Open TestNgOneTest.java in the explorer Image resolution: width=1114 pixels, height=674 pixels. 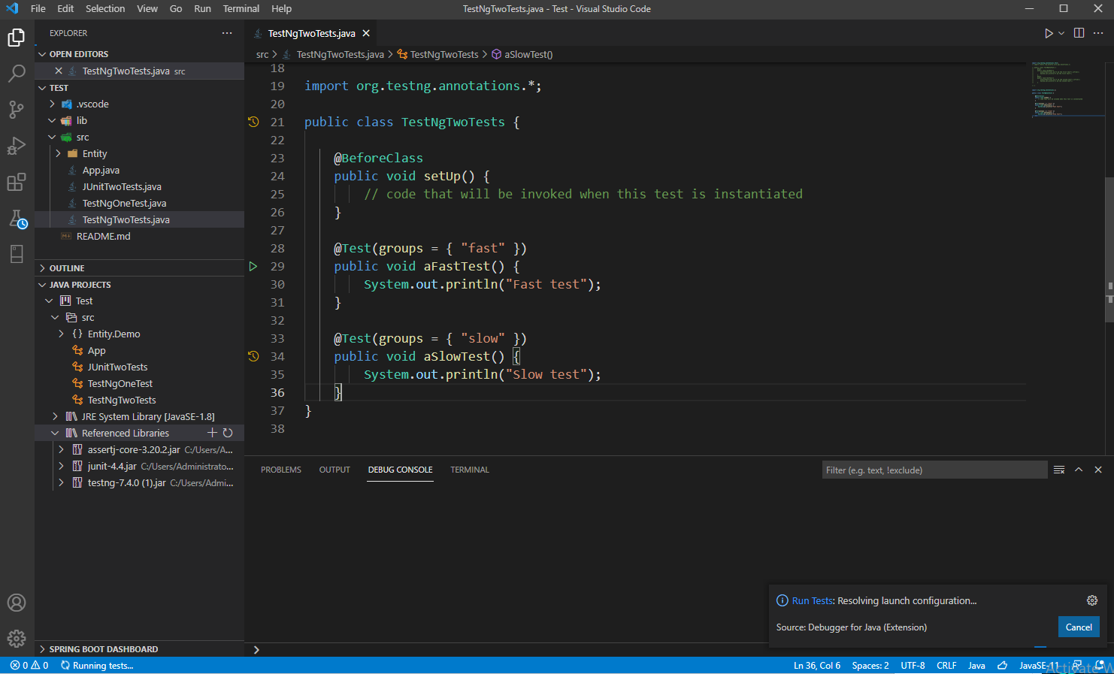[124, 204]
